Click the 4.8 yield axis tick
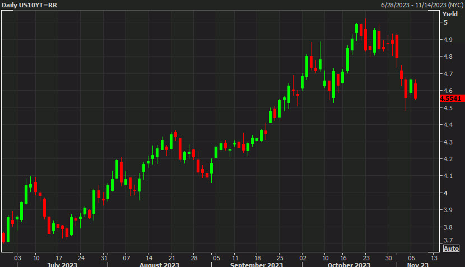Viewport: 465px width, 267px height. click(x=448, y=57)
